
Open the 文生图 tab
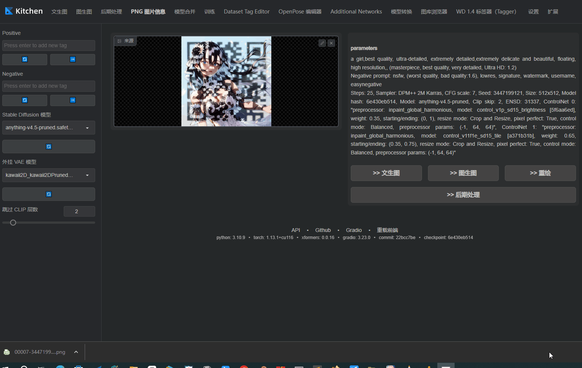tap(59, 12)
